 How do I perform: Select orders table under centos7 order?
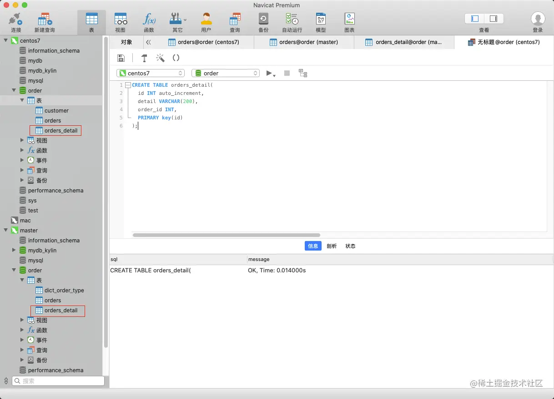(x=53, y=120)
